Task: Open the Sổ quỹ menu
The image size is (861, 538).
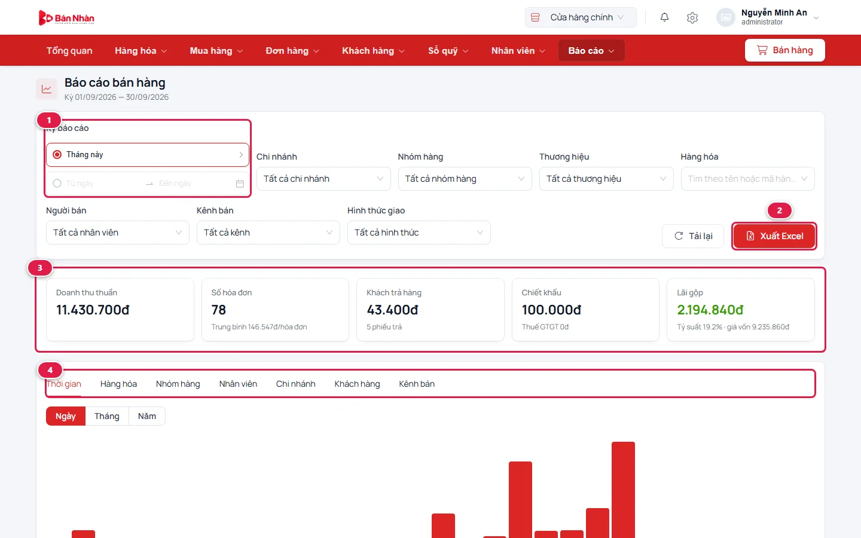Action: [448, 51]
